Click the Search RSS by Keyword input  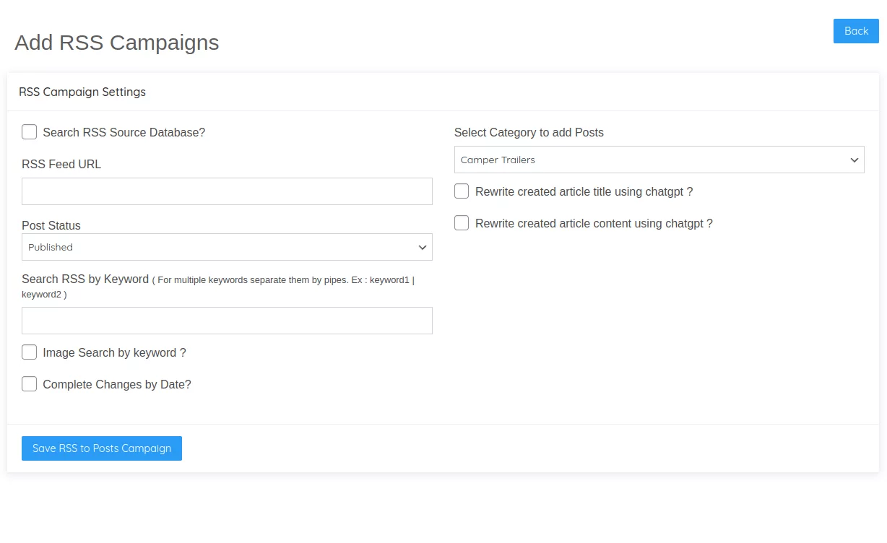click(227, 321)
